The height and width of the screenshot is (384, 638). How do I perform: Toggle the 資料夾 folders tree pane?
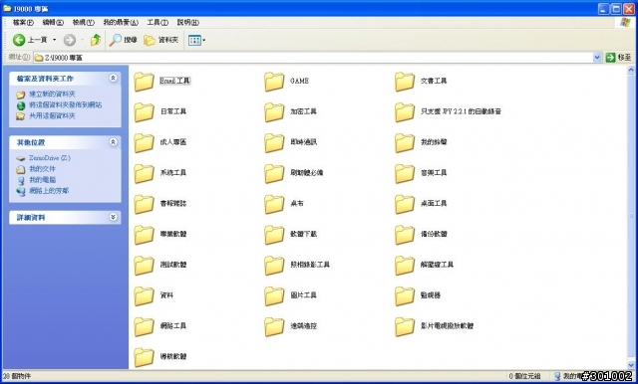click(x=161, y=40)
